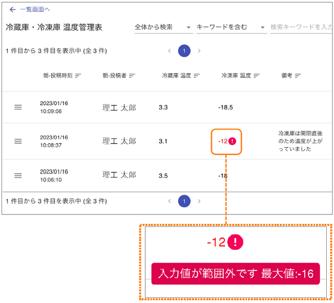Click the remark 冷凍庫は開閉直後のため温度が上がっていました
Screen dimensions: 334x303
[x=300, y=141]
